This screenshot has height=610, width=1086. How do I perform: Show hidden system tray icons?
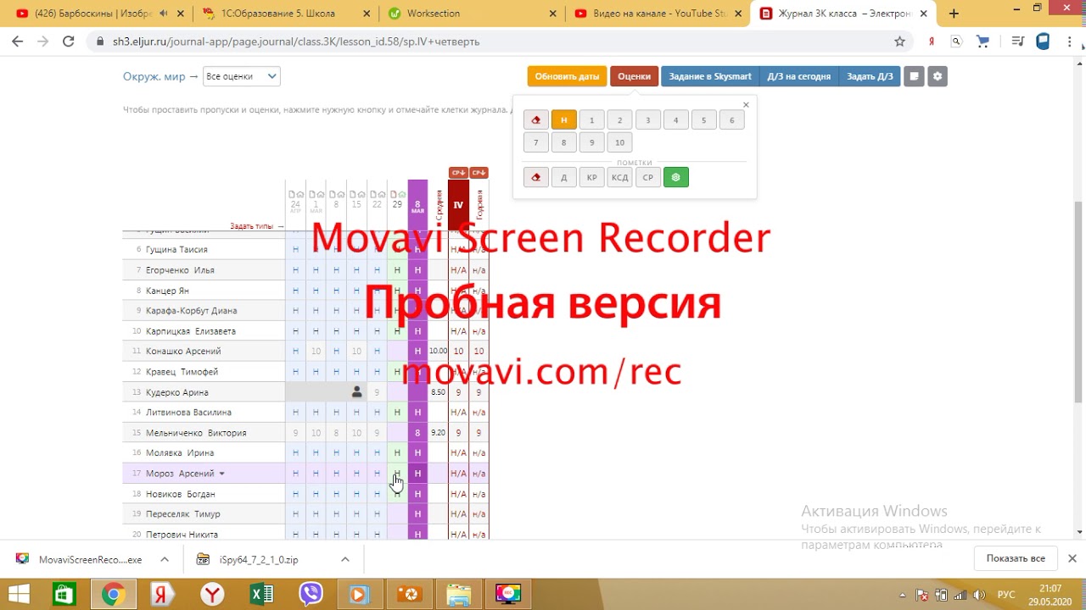pos(901,595)
